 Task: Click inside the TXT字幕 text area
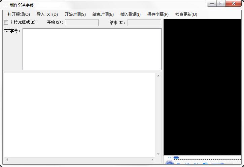[92, 49]
